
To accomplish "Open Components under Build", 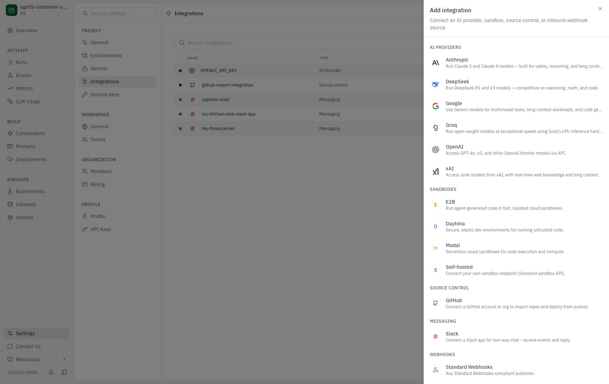I will pos(37,133).
